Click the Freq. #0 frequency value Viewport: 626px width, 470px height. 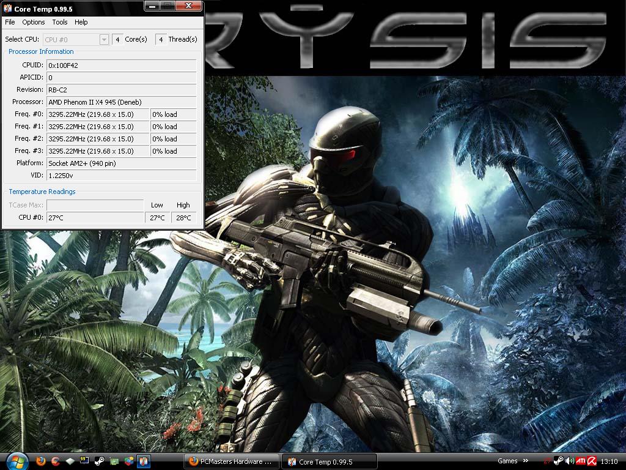coord(98,114)
